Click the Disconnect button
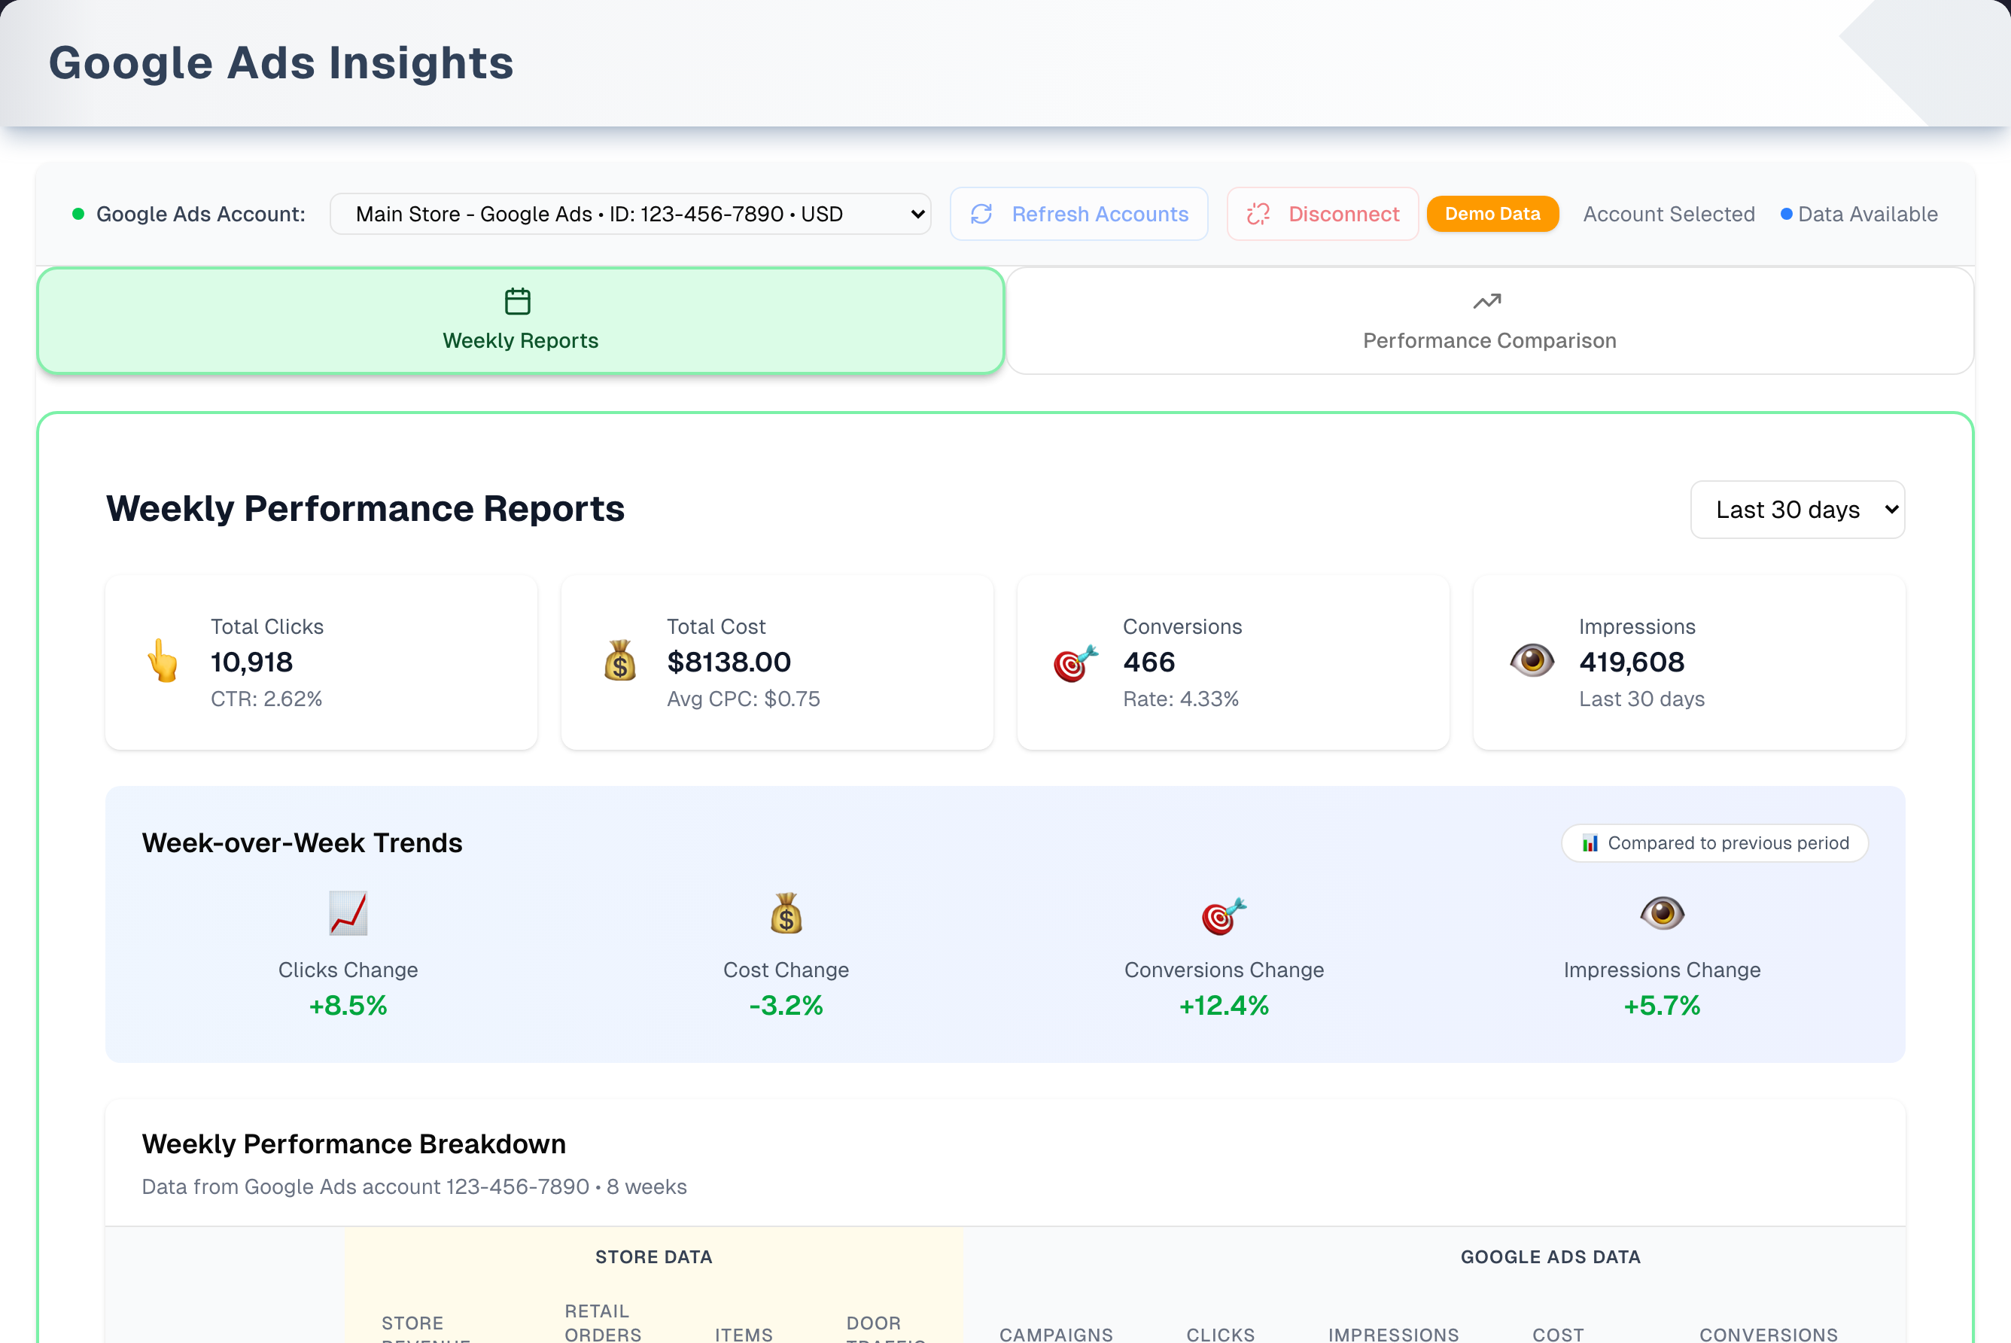This screenshot has width=2011, height=1343. 1322,214
